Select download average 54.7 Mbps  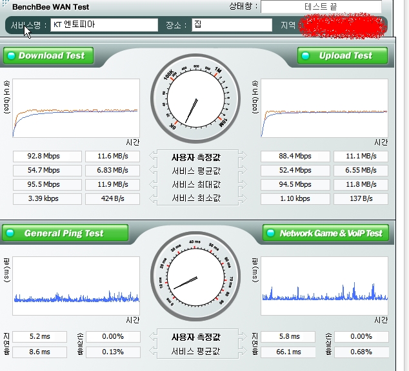[47, 170]
